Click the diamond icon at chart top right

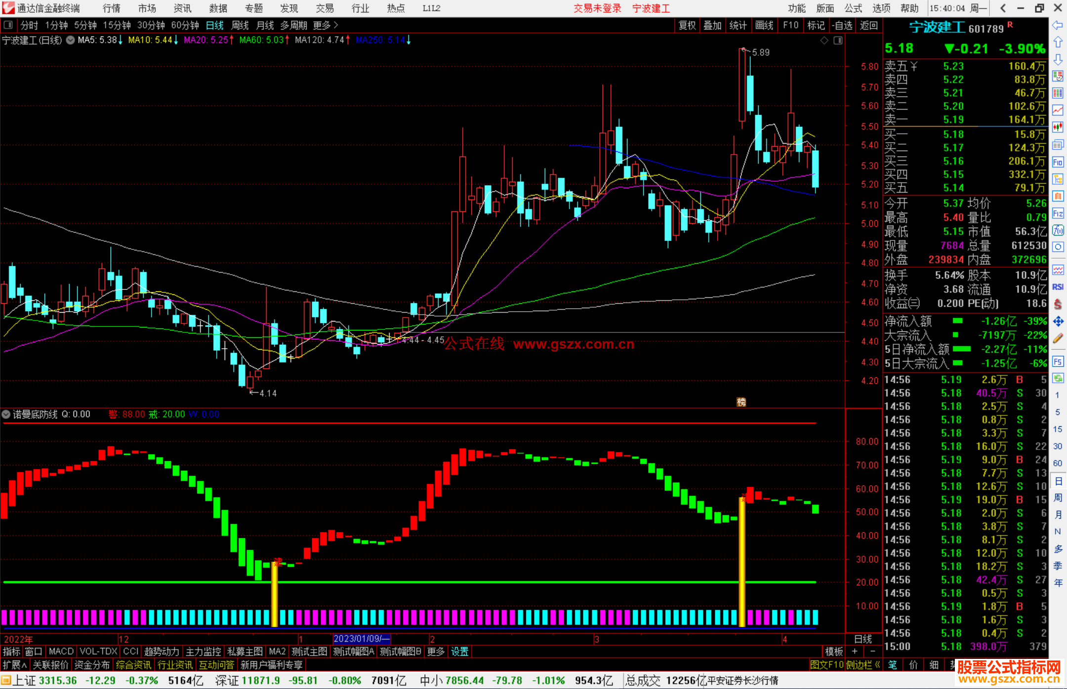(x=824, y=41)
